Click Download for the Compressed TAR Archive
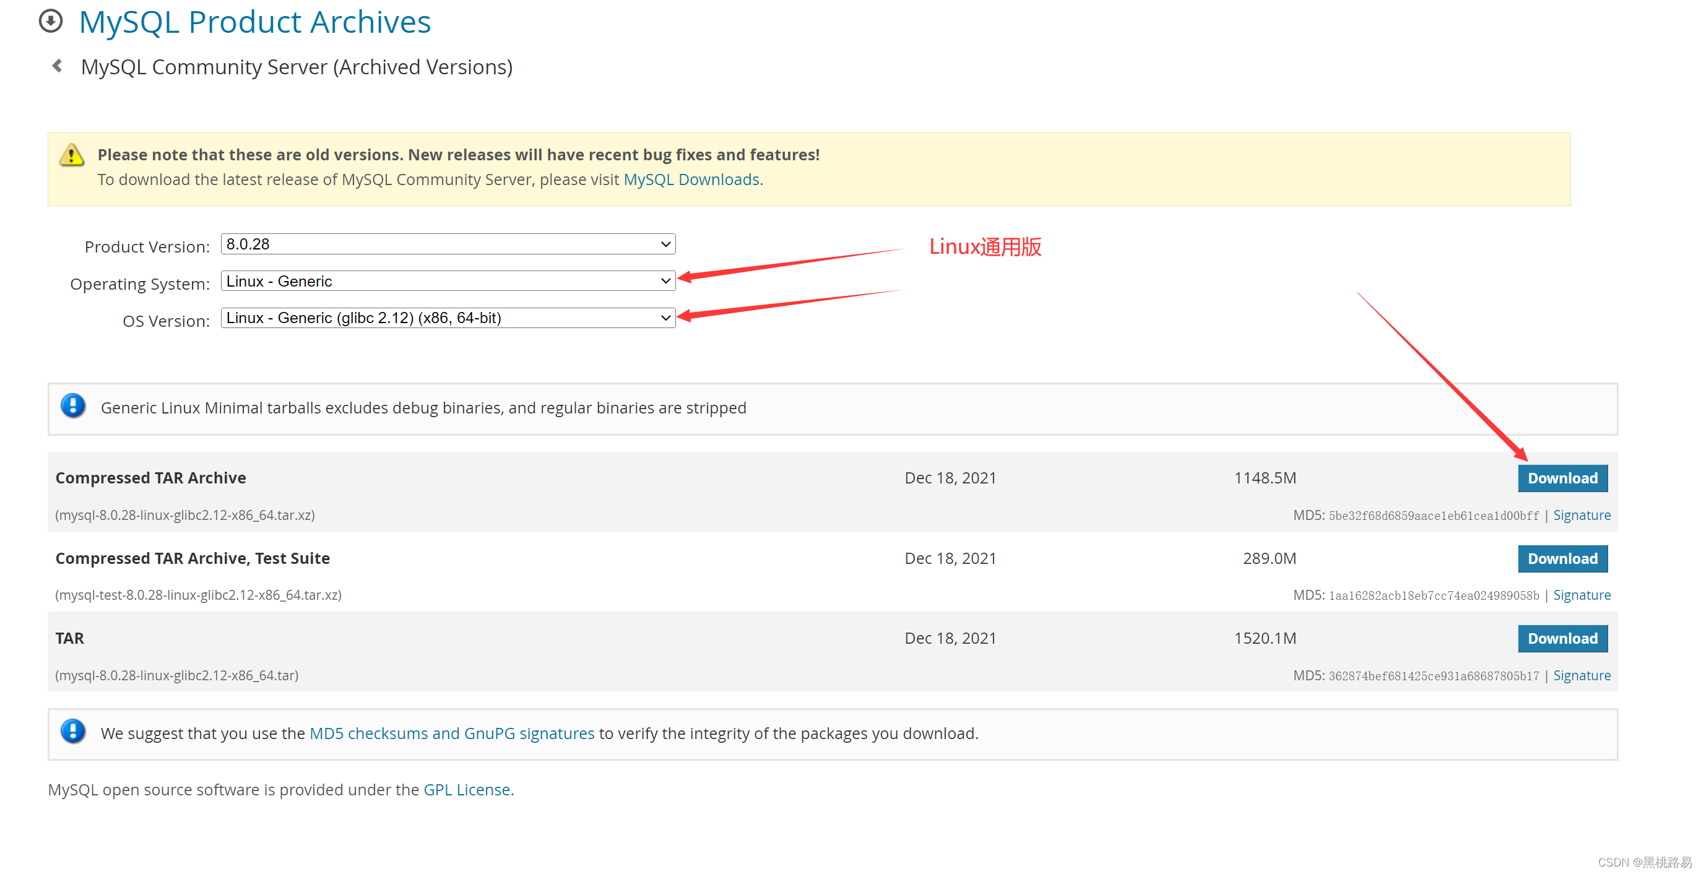The height and width of the screenshot is (874, 1701). [1562, 477]
